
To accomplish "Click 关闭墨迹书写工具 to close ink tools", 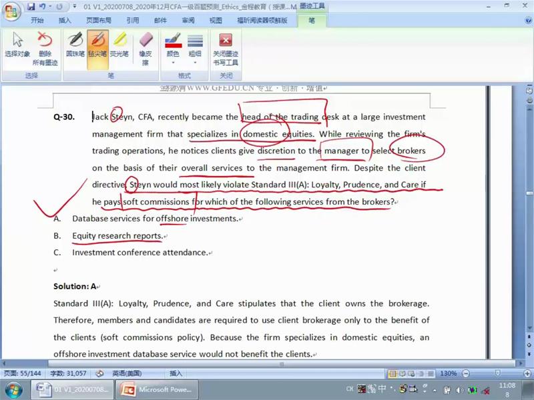I will point(226,48).
